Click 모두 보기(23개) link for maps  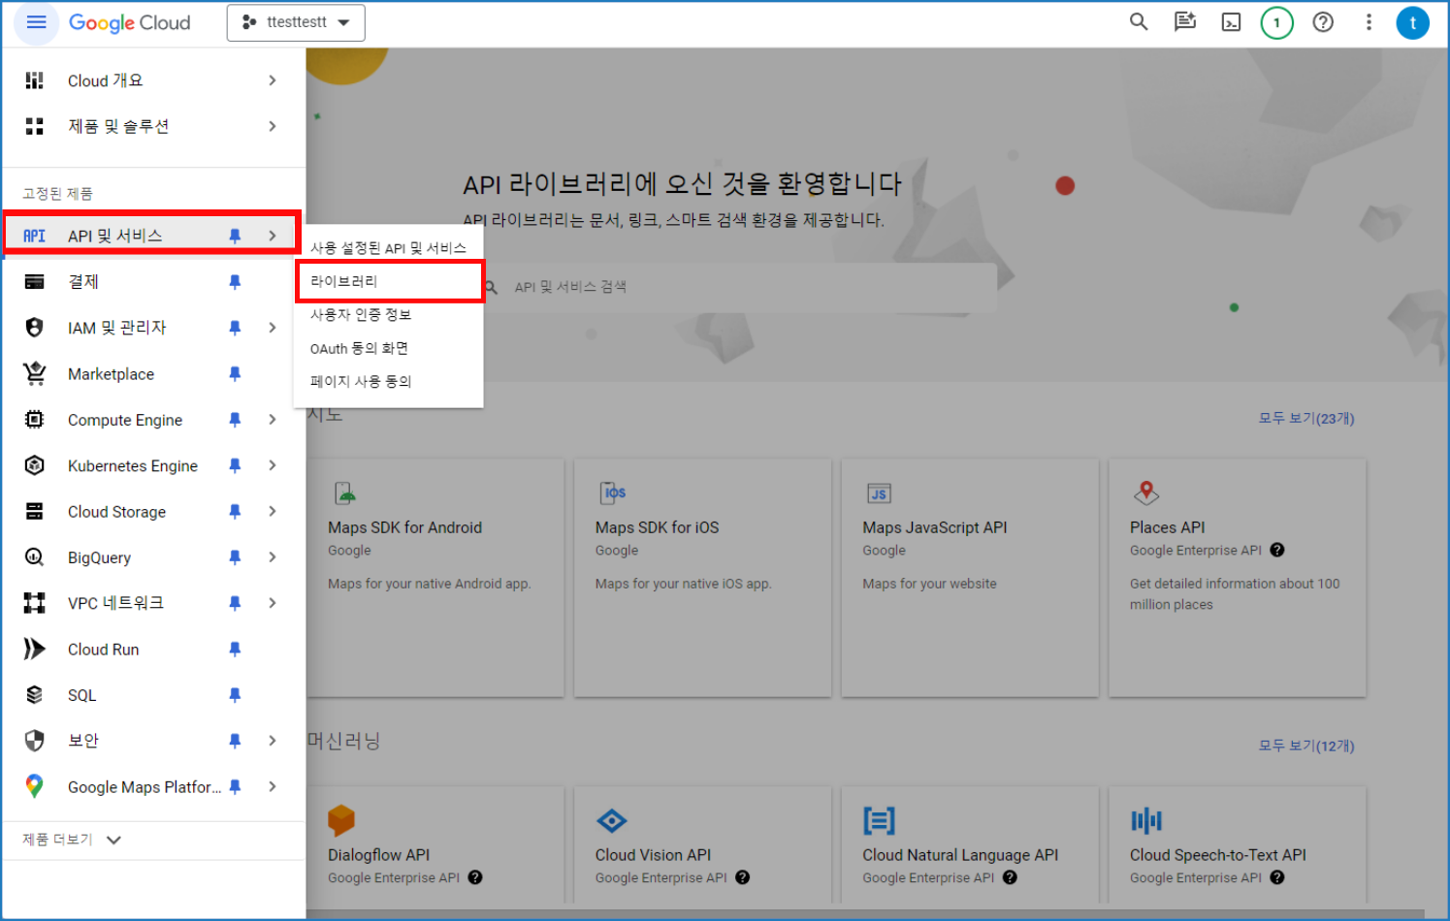coord(1305,419)
